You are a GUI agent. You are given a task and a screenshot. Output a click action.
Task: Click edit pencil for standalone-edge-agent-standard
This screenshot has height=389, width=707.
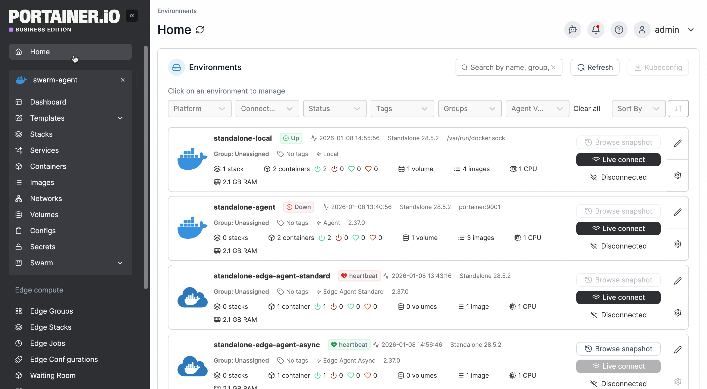click(677, 281)
